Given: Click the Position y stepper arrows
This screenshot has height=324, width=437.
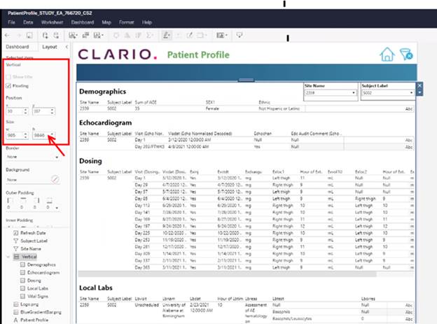Looking at the screenshot, I should point(52,111).
